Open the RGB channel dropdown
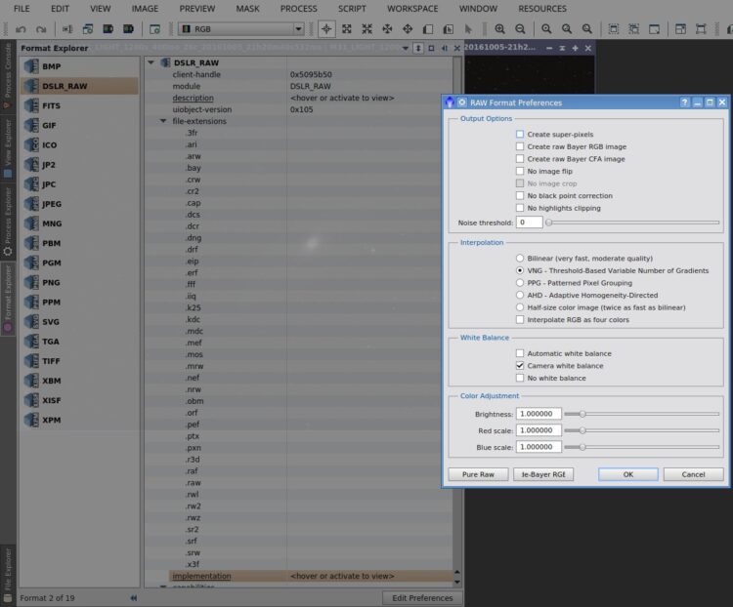Image resolution: width=733 pixels, height=607 pixels. 241,29
